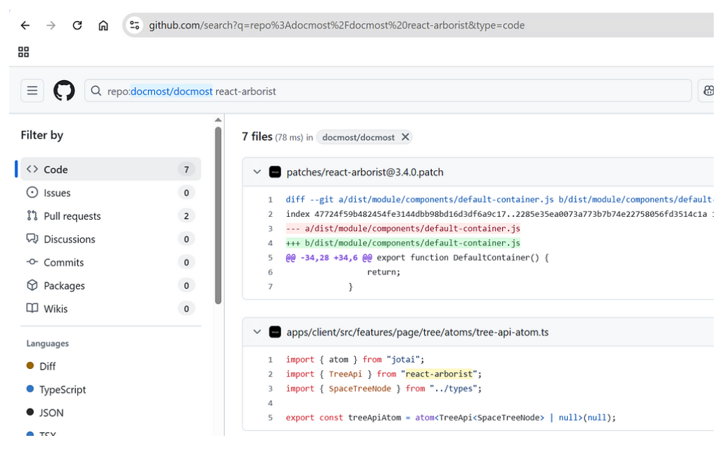Viewport: 720px width, 454px height.
Task: Go back to the previous page
Action: 25,25
